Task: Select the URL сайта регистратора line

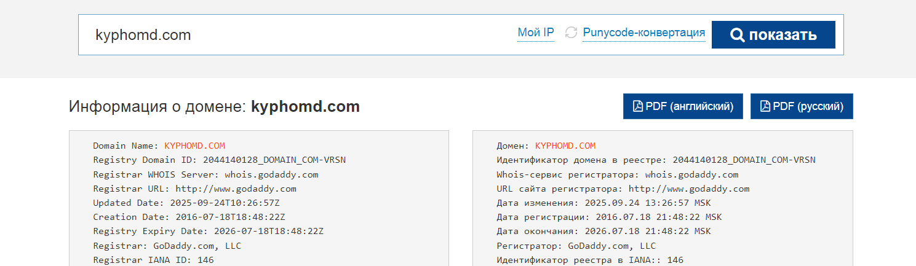Action: pyautogui.click(x=623, y=189)
